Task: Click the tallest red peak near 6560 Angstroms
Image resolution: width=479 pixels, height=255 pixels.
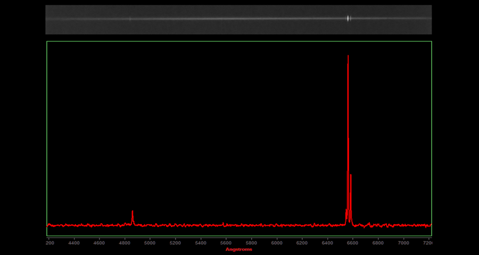Action: 348,56
